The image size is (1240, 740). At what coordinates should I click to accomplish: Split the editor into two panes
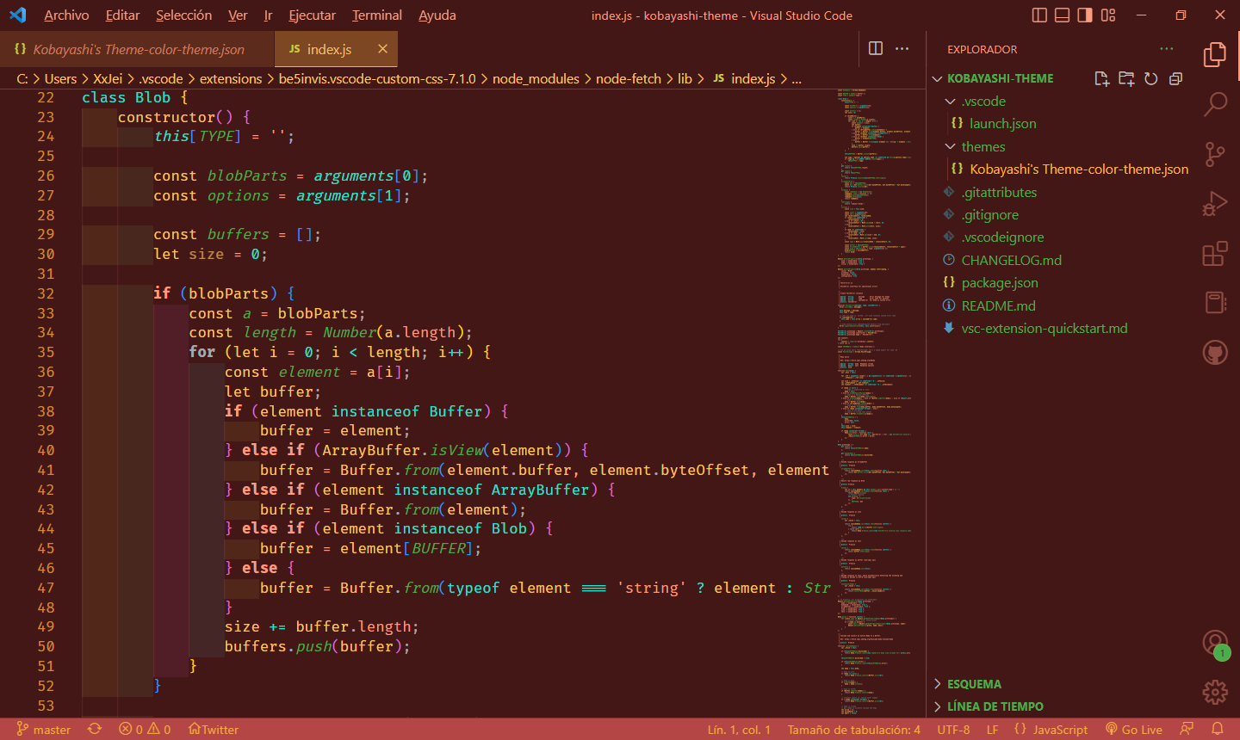click(x=875, y=49)
